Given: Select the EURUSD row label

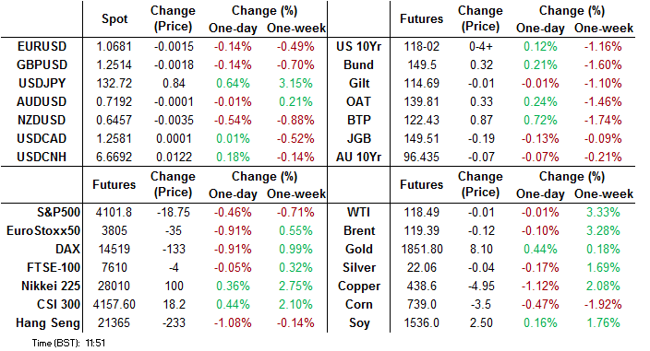Looking at the screenshot, I should click(42, 46).
